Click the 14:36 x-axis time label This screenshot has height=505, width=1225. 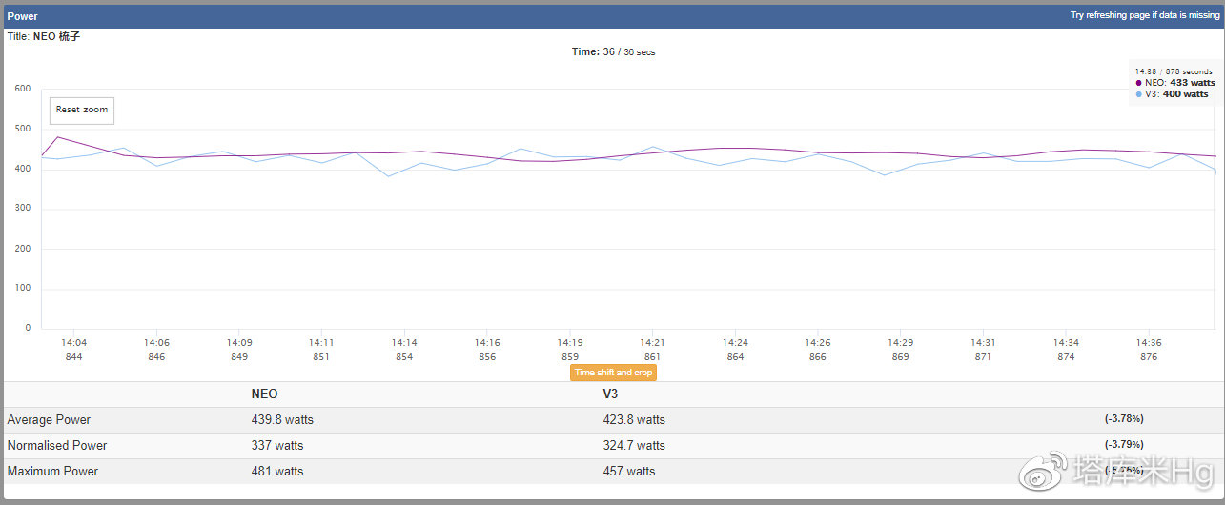(x=1149, y=342)
